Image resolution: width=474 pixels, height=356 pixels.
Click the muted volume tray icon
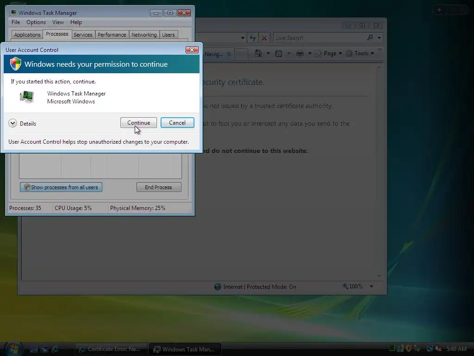coord(438,349)
